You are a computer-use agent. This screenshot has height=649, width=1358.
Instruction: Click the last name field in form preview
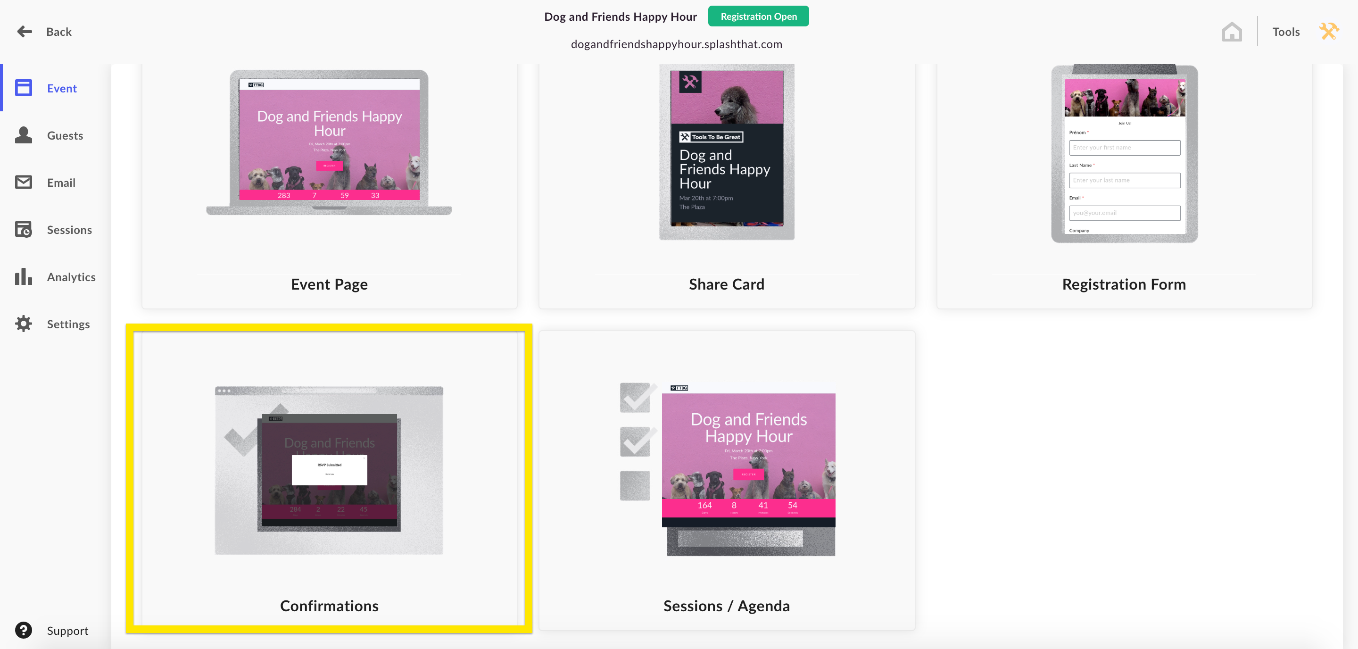pyautogui.click(x=1125, y=180)
